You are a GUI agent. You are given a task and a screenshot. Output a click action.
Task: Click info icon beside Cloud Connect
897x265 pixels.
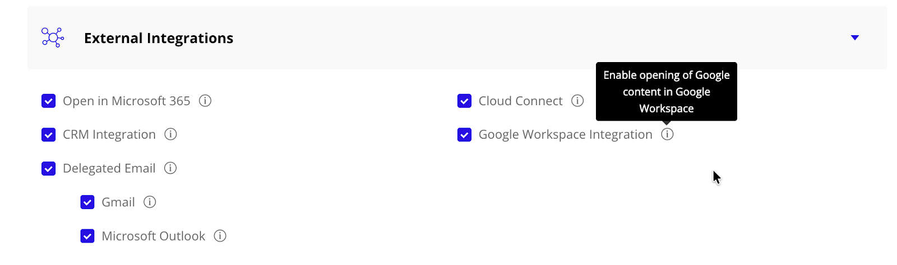coord(577,101)
